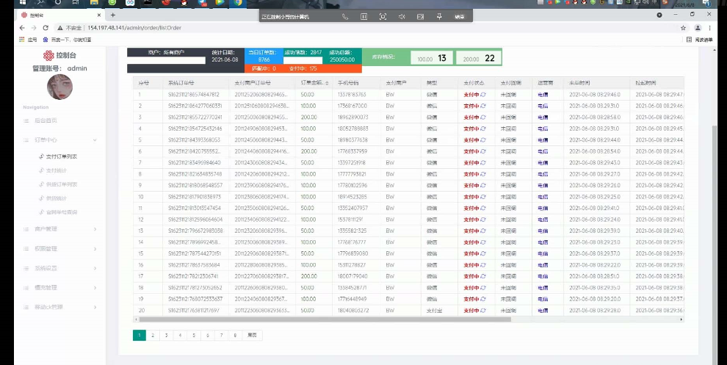
Task: Go to page 2 of orders
Action: click(x=152, y=335)
